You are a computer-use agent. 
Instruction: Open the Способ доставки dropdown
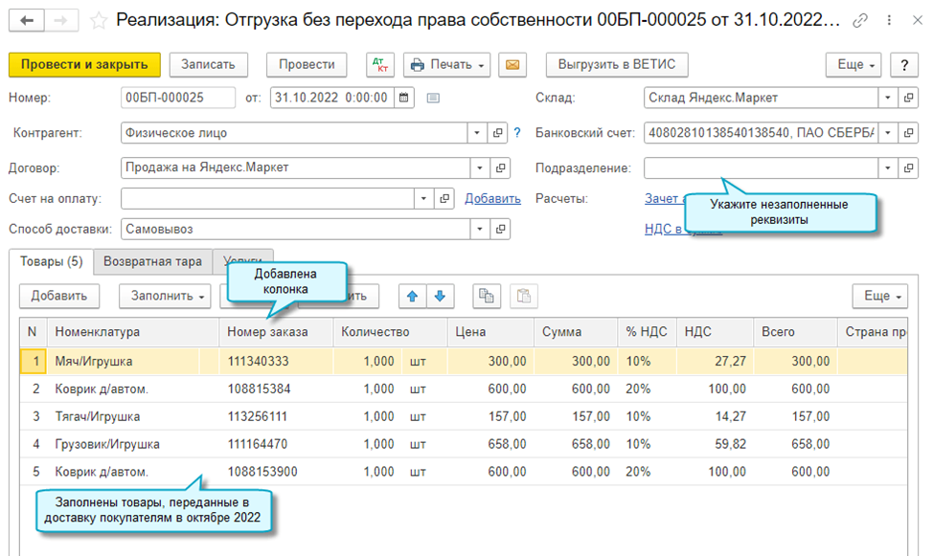click(478, 229)
